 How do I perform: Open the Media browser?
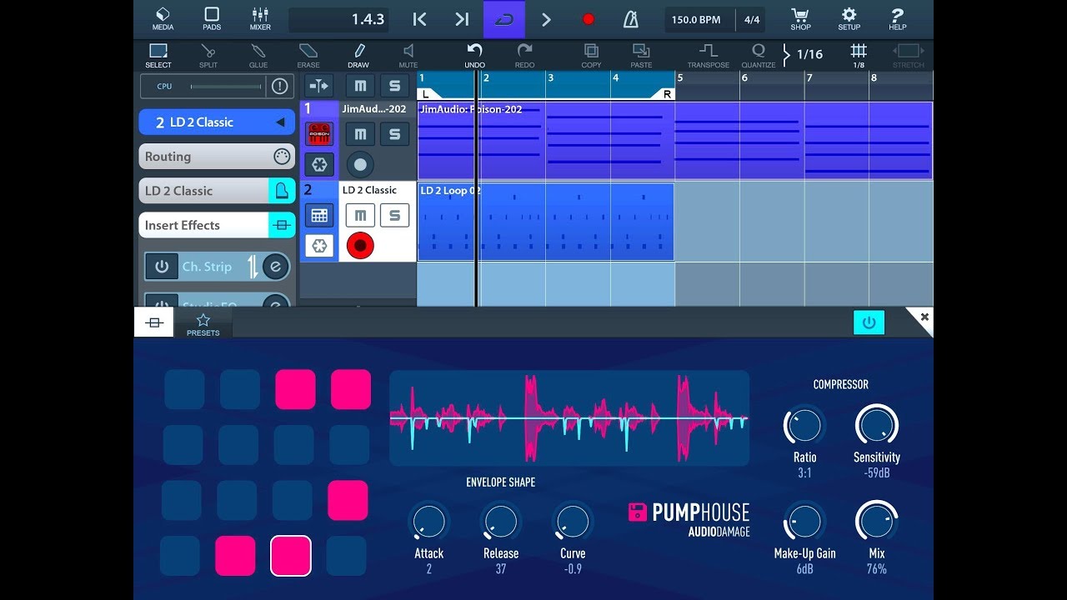(x=163, y=18)
